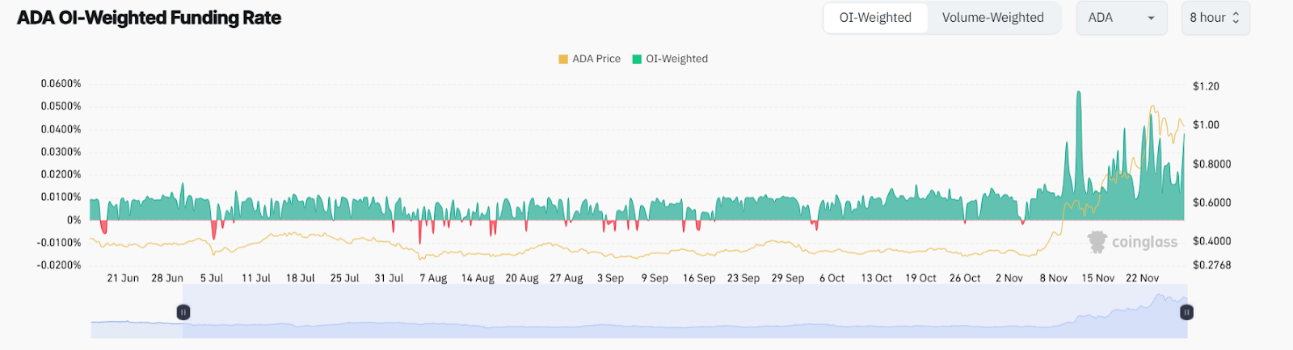The height and width of the screenshot is (350, 1293).
Task: Click the -0.0200% axis label
Action: tap(59, 265)
